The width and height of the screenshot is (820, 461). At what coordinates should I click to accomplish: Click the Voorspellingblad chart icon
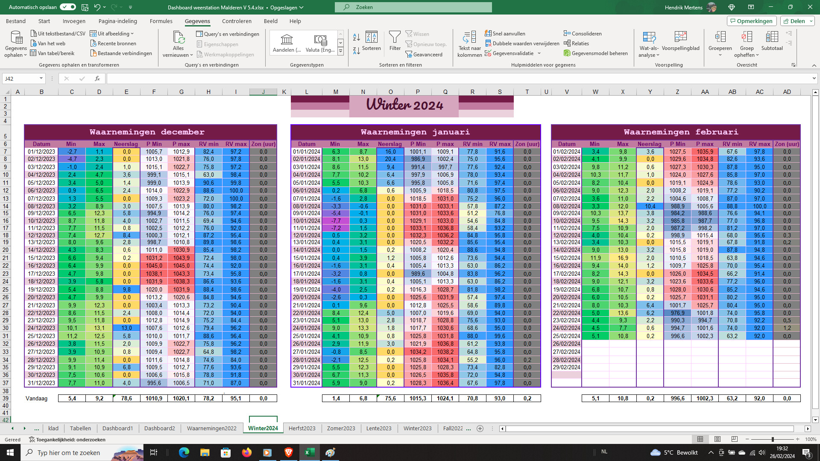tap(680, 38)
